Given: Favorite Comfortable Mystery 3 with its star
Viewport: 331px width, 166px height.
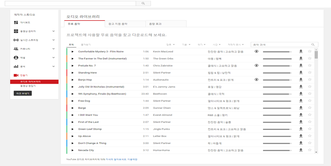Looking at the screenshot, I should point(310,51).
